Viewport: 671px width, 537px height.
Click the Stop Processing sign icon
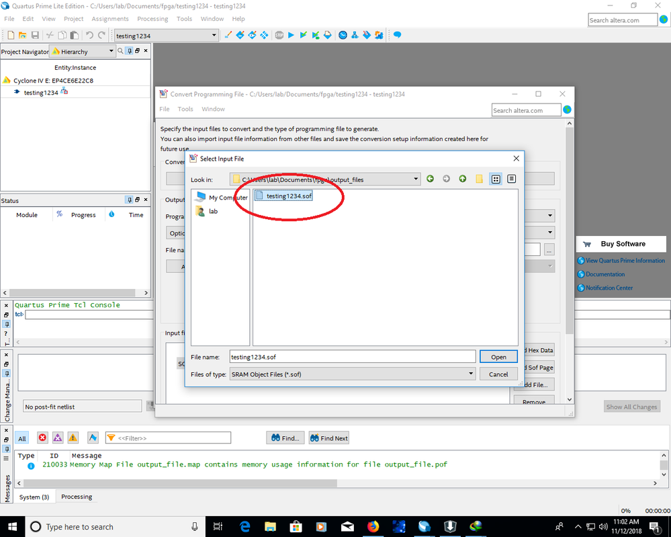click(x=279, y=35)
